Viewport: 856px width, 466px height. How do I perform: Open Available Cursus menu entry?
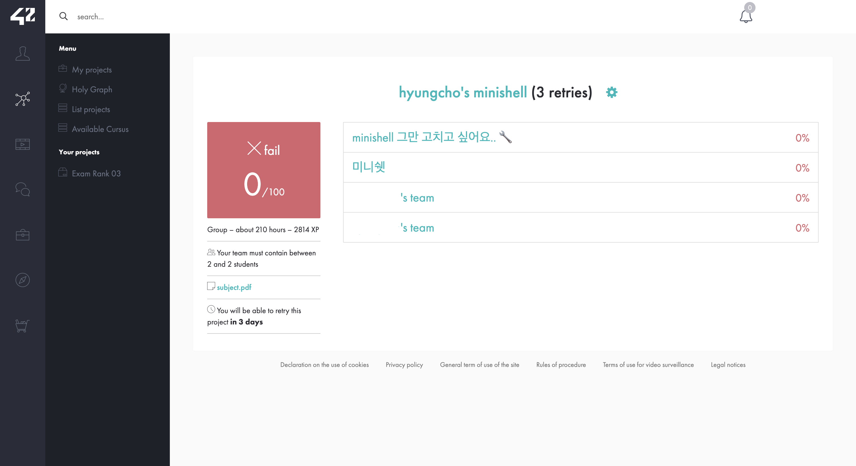point(100,129)
